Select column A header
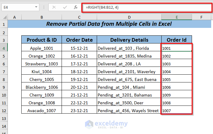The width and height of the screenshot is (213, 134). click(x=14, y=17)
